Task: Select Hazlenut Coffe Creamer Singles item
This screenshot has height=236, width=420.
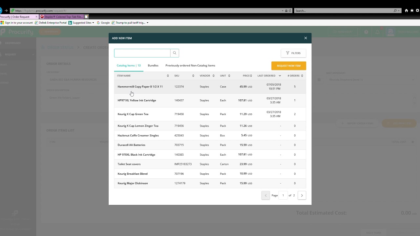Action: tap(138, 135)
